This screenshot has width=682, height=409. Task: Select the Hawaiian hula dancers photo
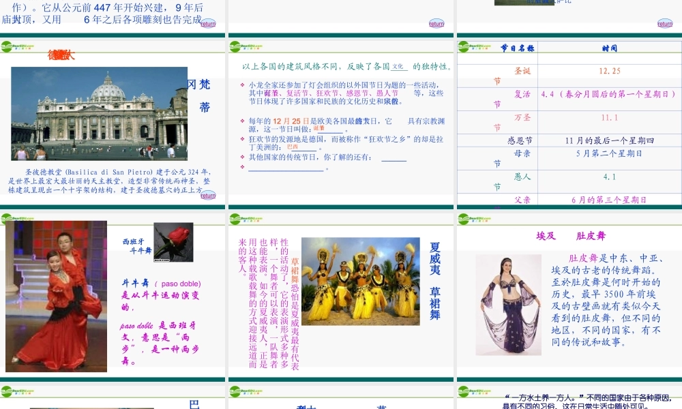[361, 282]
